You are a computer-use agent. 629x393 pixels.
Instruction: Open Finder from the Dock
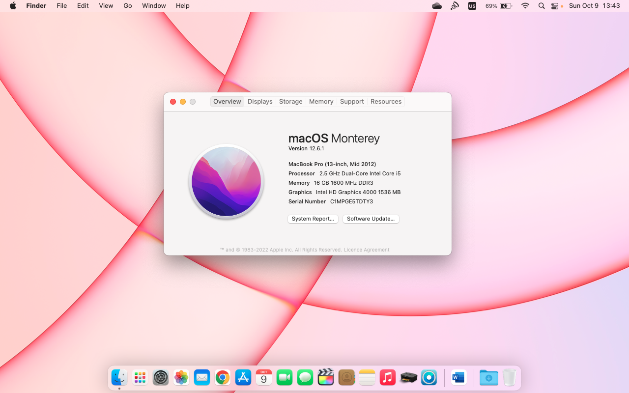coord(119,377)
